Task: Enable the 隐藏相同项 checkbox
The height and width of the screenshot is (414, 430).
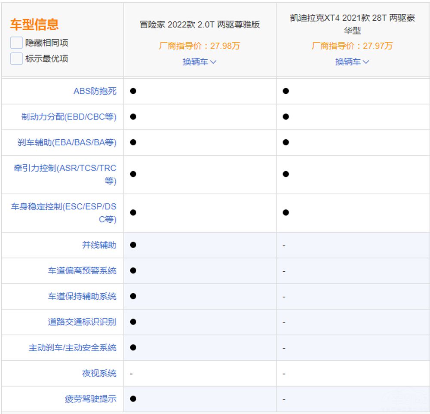Action: [16, 43]
